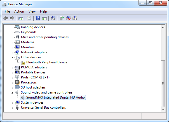Image resolution: width=169 pixels, height=122 pixels.
Task: Expand Universal Serial Bus controllers node
Action: 12,108
